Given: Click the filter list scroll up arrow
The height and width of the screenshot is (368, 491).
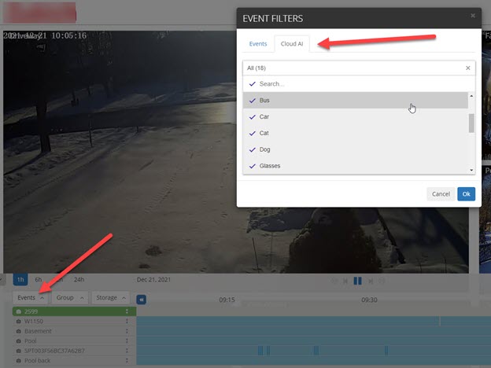Looking at the screenshot, I should pos(471,96).
